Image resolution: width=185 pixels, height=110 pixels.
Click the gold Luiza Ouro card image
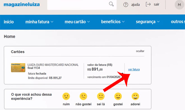pos(18,68)
